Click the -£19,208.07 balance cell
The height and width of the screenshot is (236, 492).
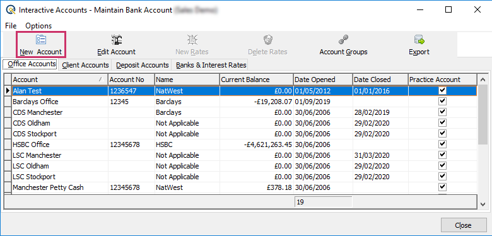(256, 102)
